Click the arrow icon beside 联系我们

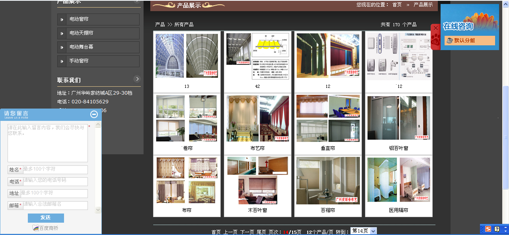coord(137,79)
